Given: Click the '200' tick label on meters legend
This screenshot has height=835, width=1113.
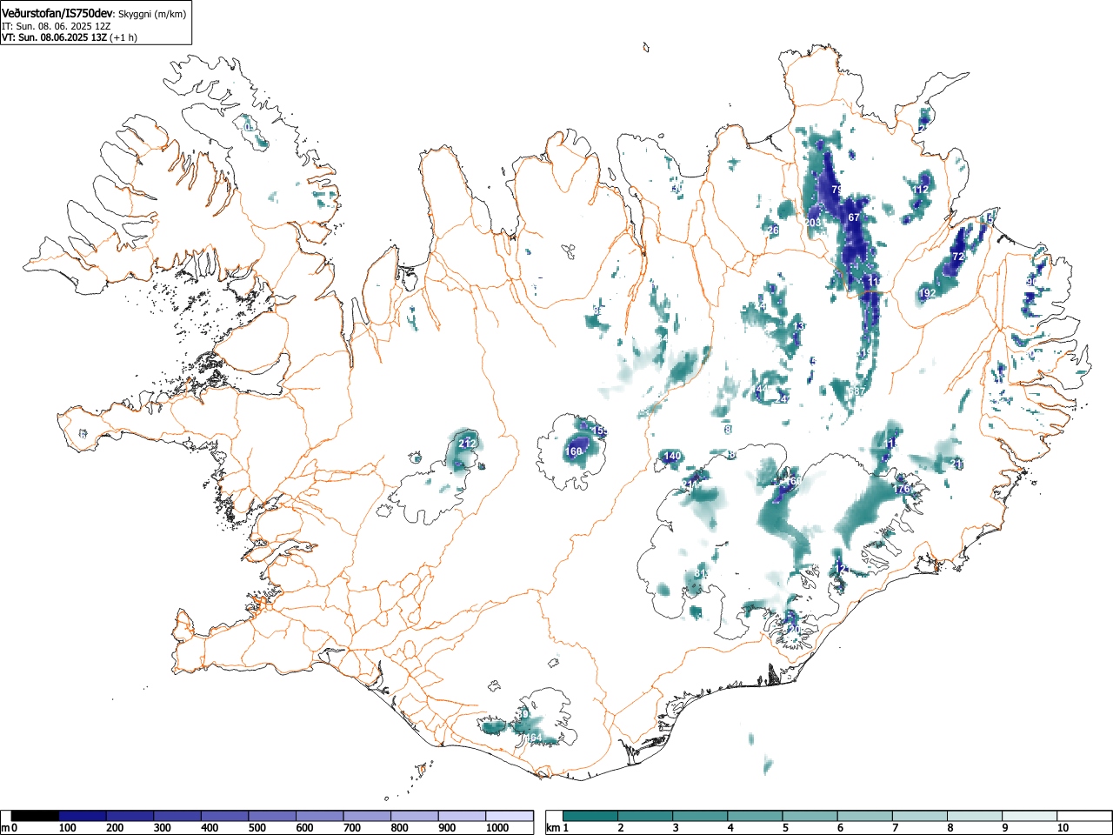Looking at the screenshot, I should click(114, 828).
